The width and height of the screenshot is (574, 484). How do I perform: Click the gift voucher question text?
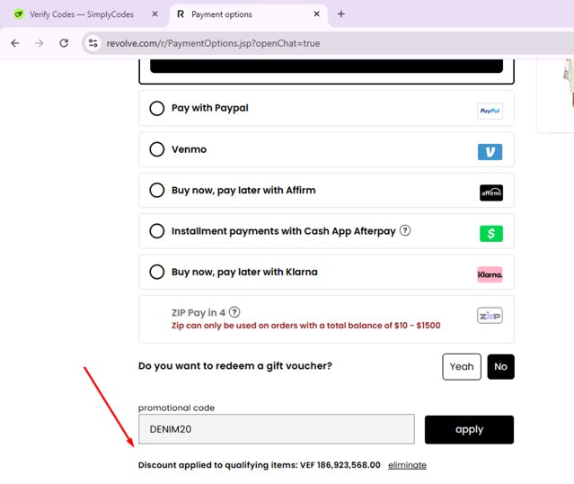[235, 366]
